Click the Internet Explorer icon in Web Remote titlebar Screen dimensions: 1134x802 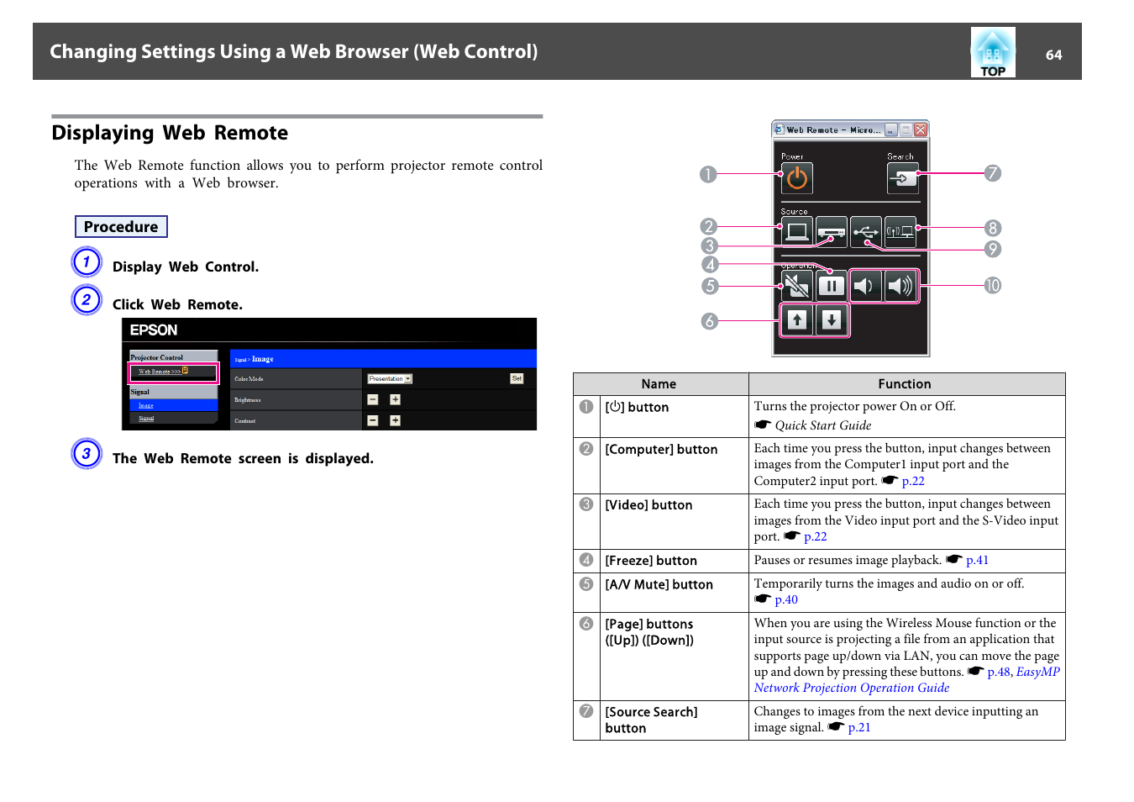780,129
